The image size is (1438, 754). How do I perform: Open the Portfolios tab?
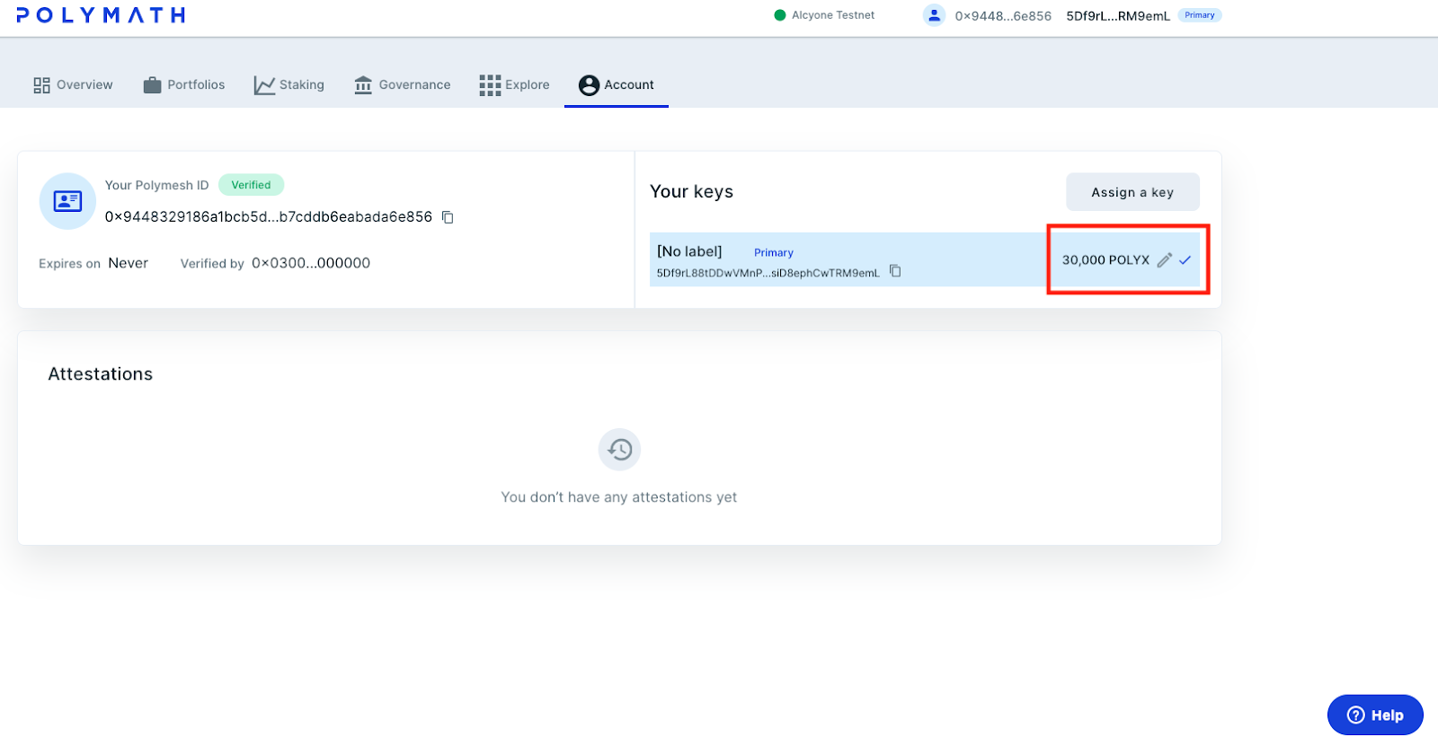pos(184,85)
